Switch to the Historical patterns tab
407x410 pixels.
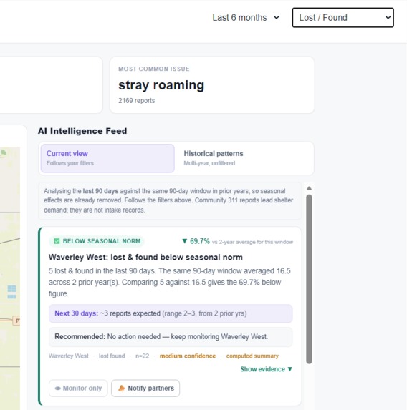pos(244,158)
